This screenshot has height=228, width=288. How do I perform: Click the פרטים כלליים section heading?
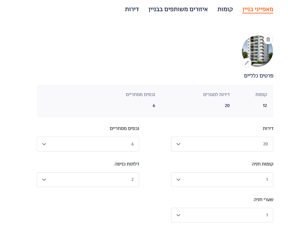(258, 76)
